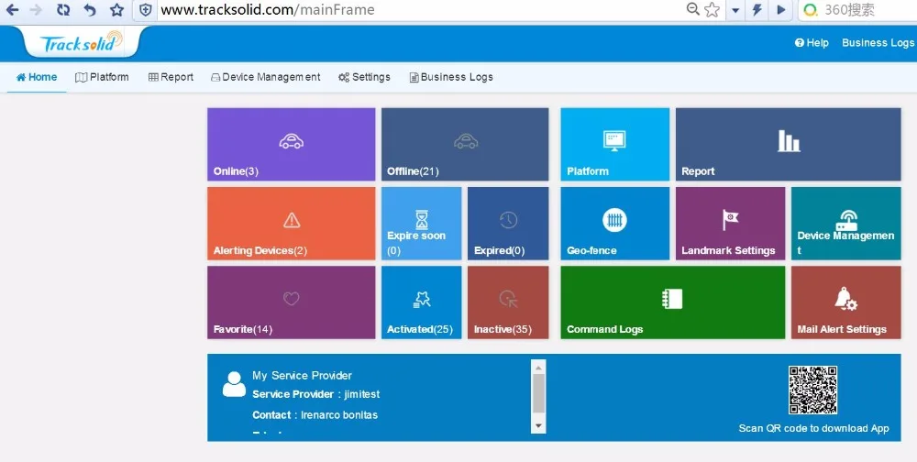Open the Favorite(14) tile label
Viewport: 917px width, 462px height.
pyautogui.click(x=243, y=330)
